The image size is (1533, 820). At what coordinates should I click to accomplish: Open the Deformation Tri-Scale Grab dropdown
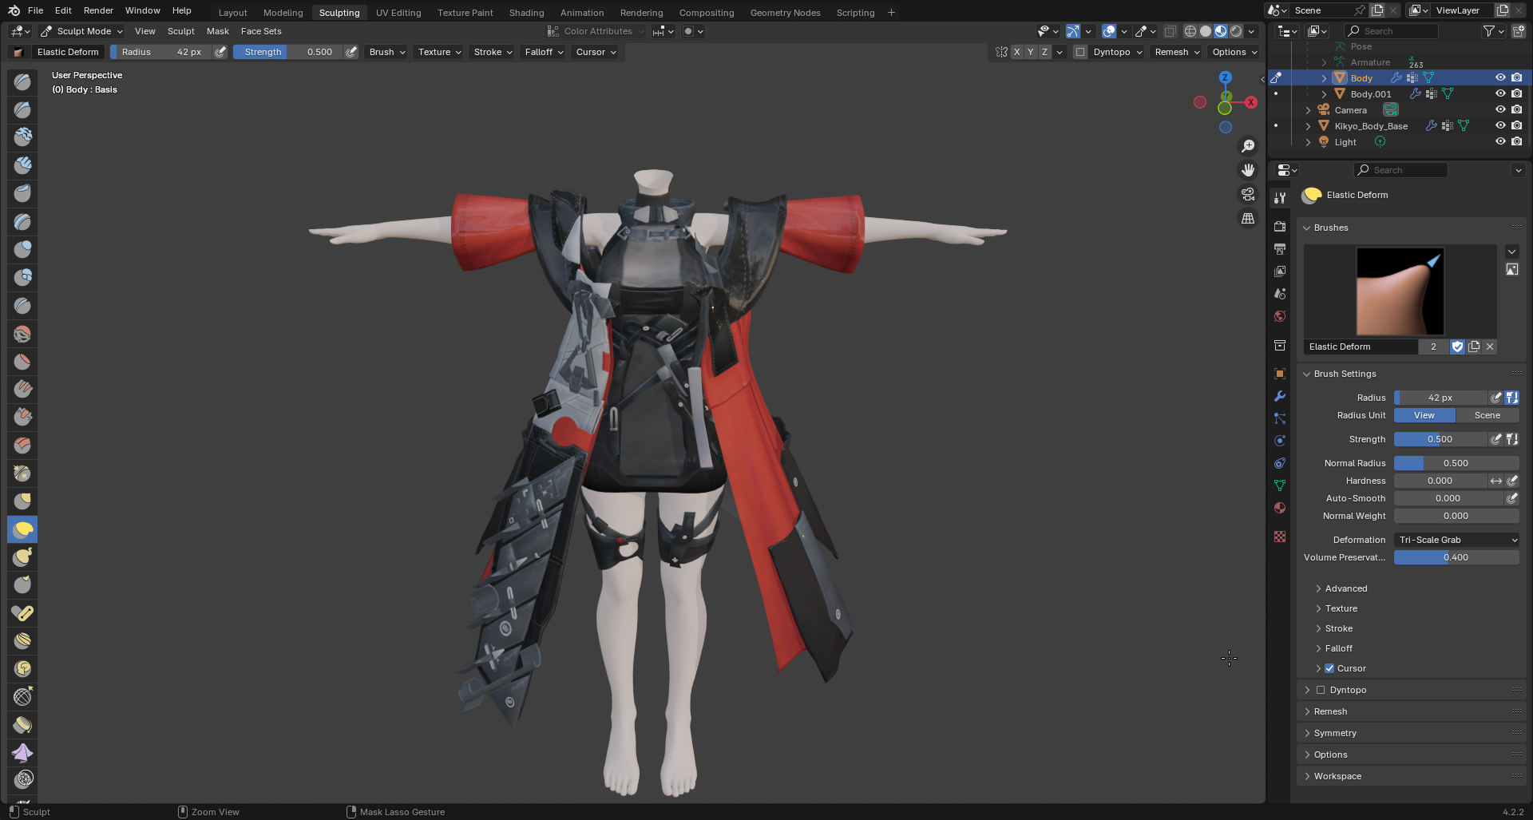pos(1456,540)
